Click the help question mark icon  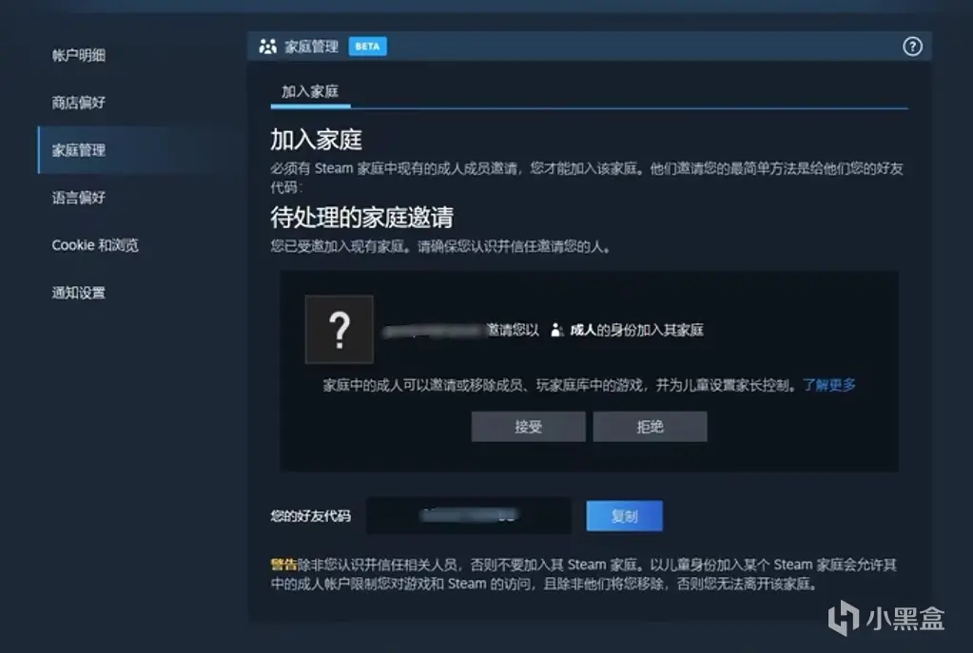[911, 47]
